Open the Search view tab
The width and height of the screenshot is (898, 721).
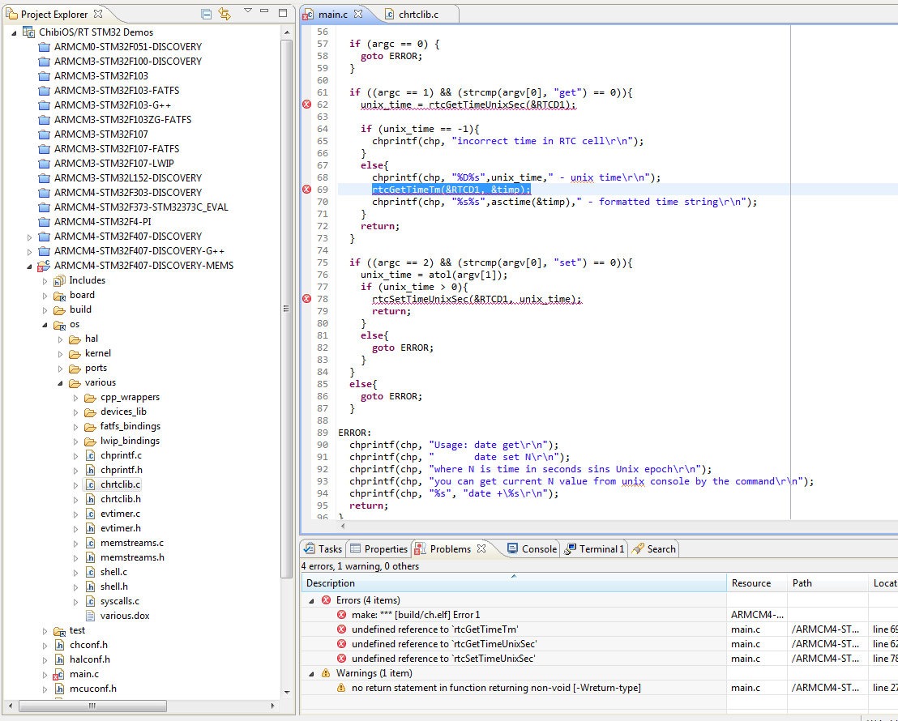pos(654,548)
